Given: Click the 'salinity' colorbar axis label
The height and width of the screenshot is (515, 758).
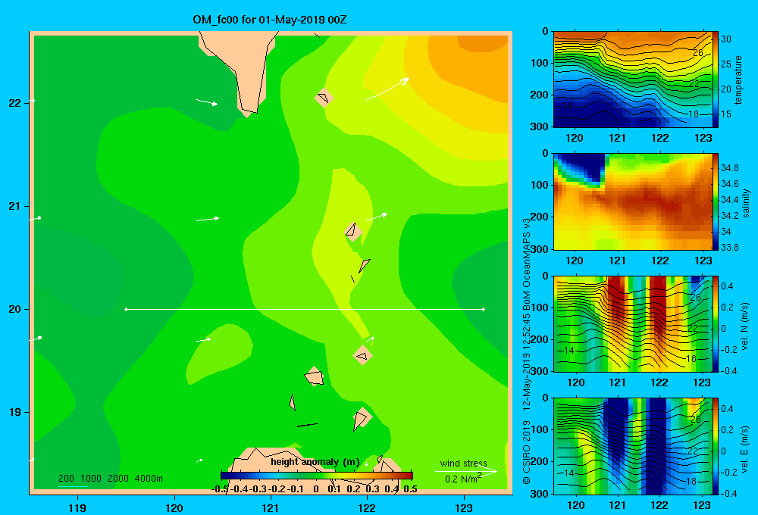Looking at the screenshot, I should [747, 202].
